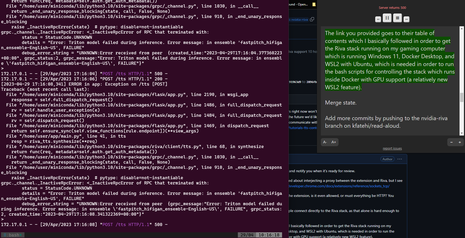465x238 pixels.
Task: Open the report issues link
Action: pos(392,148)
